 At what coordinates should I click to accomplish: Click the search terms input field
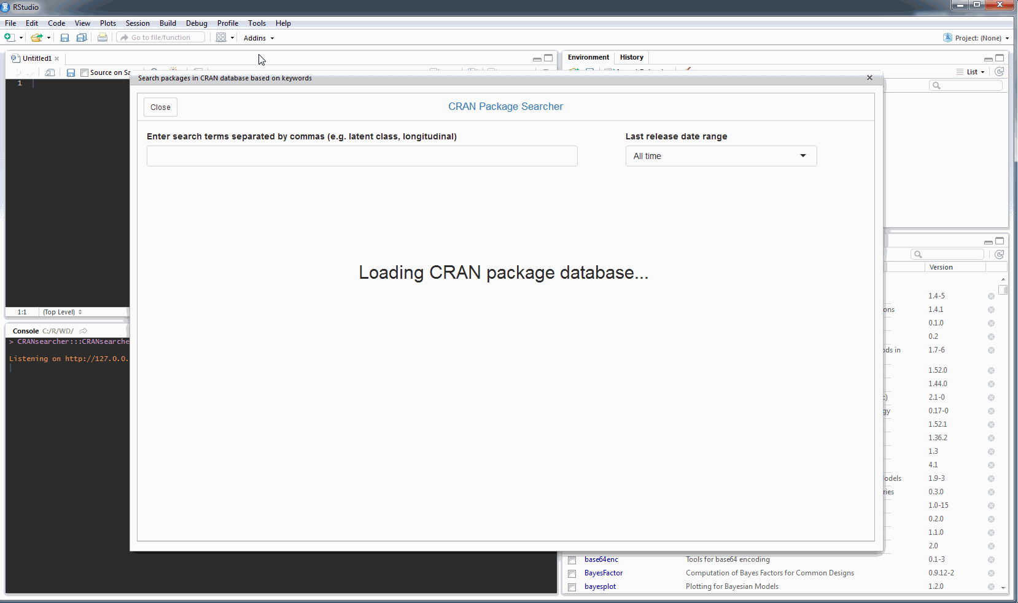[362, 156]
